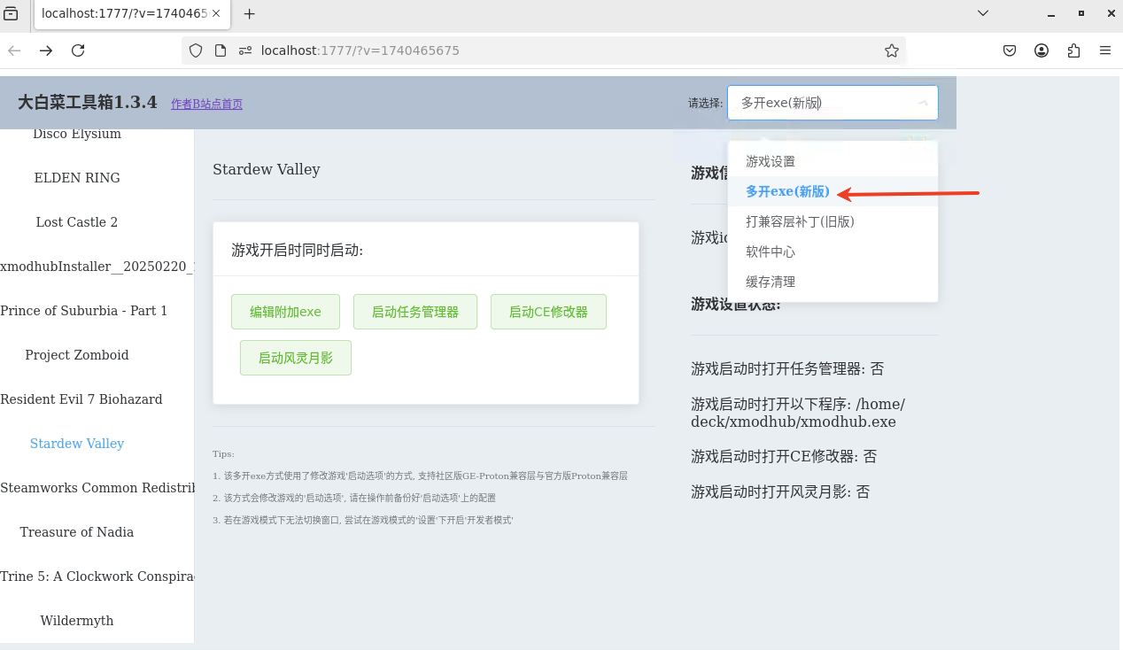Select Treasure of Nadia in list

coord(77,532)
